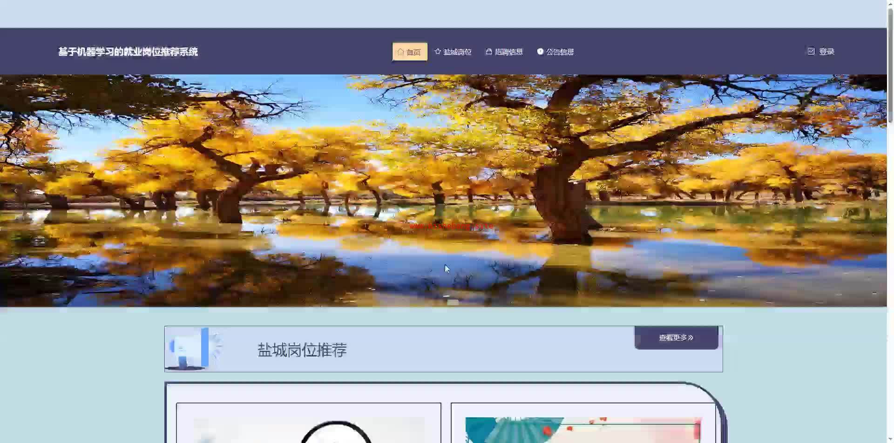
Task: Open the 盐城岗位 navigation item
Action: coord(453,52)
